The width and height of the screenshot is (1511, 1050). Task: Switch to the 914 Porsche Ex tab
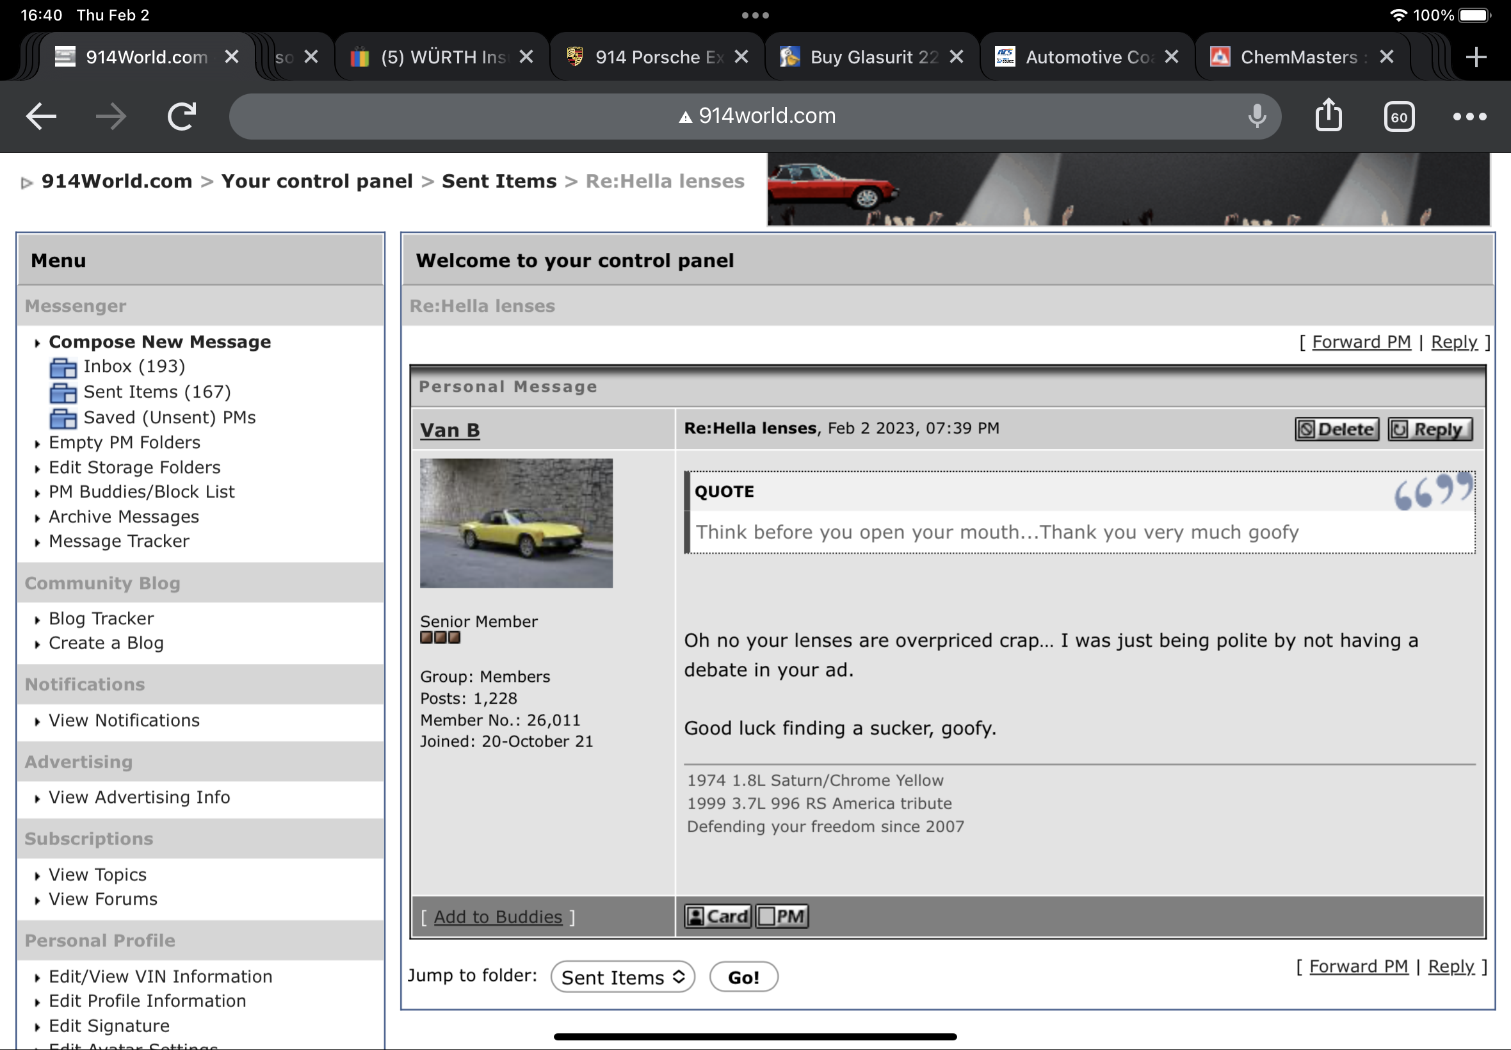point(648,57)
